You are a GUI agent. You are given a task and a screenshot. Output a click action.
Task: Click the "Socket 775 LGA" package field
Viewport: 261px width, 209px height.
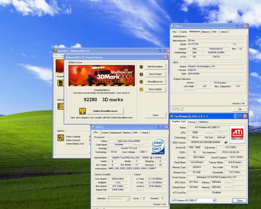coord(129,148)
